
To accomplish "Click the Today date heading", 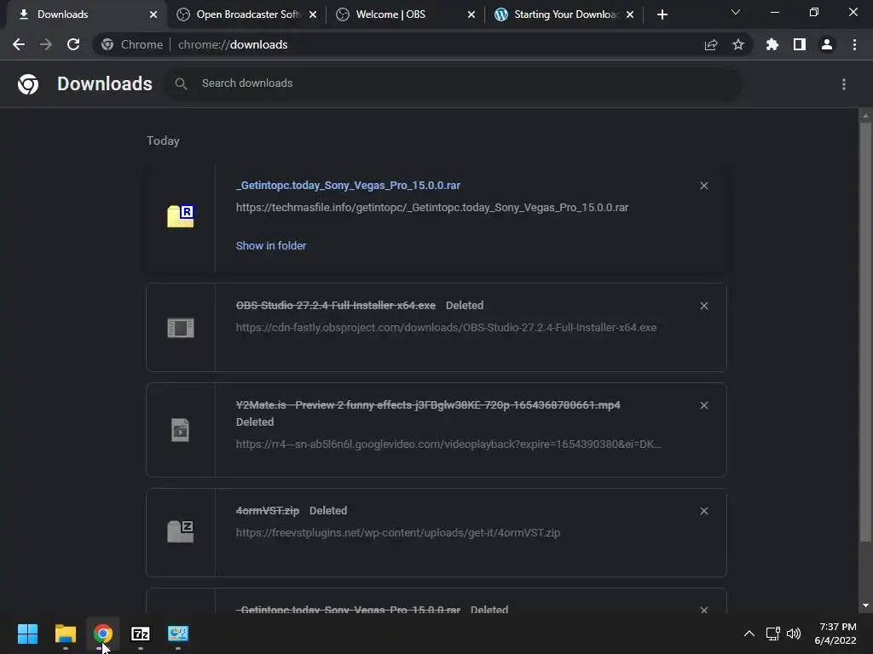I will click(163, 141).
